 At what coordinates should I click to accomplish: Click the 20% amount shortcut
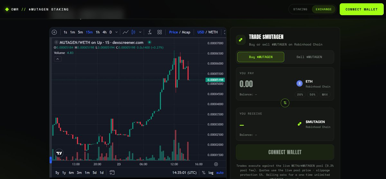pos(300,95)
